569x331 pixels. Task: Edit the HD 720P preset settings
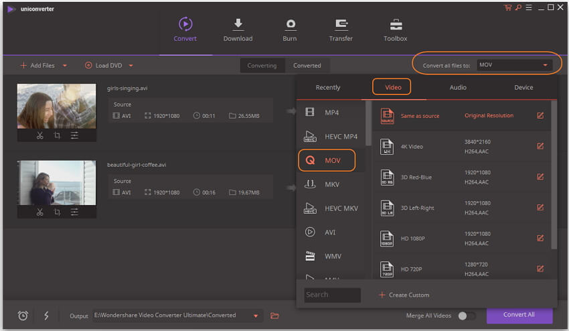tap(540, 269)
